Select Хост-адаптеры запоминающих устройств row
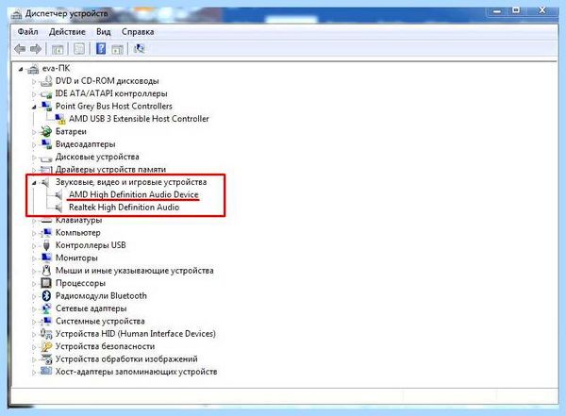This screenshot has width=566, height=416. click(x=136, y=372)
